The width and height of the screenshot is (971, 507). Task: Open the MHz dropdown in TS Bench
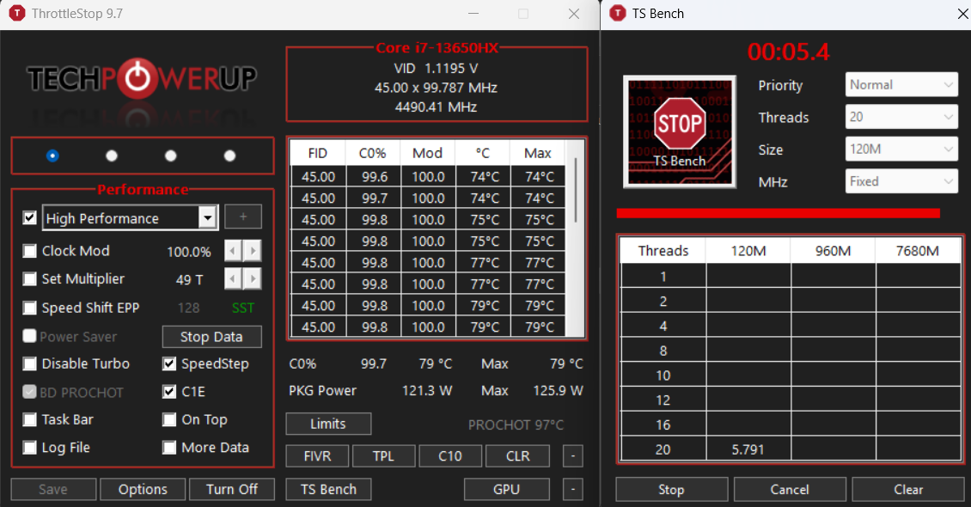click(x=901, y=181)
